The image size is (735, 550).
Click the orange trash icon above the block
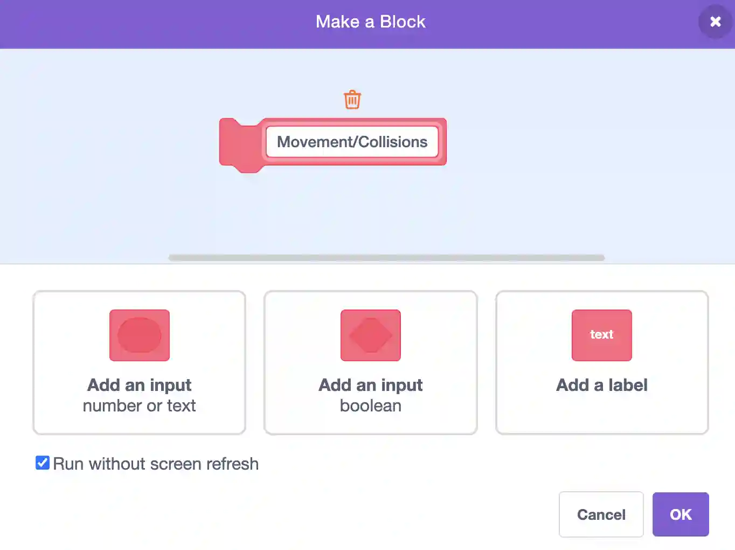point(352,99)
